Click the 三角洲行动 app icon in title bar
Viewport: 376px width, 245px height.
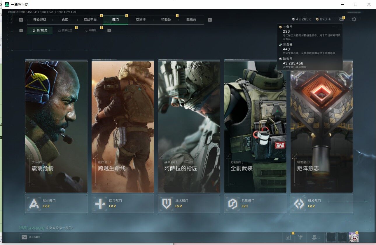(x=7, y=4)
